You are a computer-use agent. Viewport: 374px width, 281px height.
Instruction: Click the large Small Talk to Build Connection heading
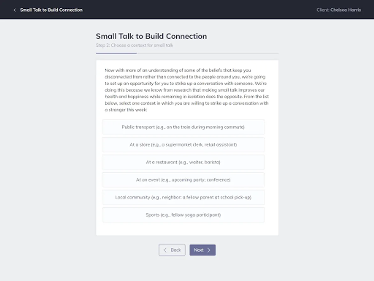(x=151, y=36)
